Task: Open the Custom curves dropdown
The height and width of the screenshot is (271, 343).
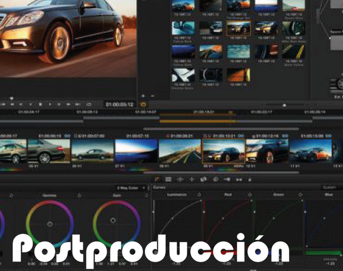Action: point(332,187)
